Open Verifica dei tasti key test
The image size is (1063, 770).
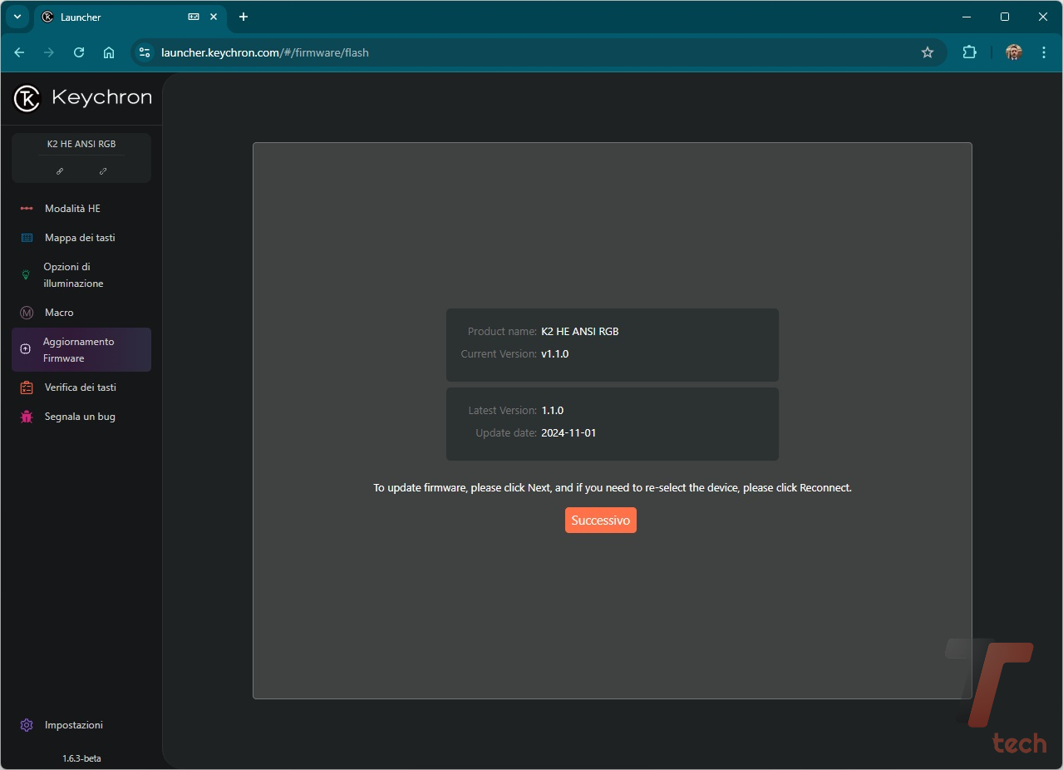click(80, 387)
